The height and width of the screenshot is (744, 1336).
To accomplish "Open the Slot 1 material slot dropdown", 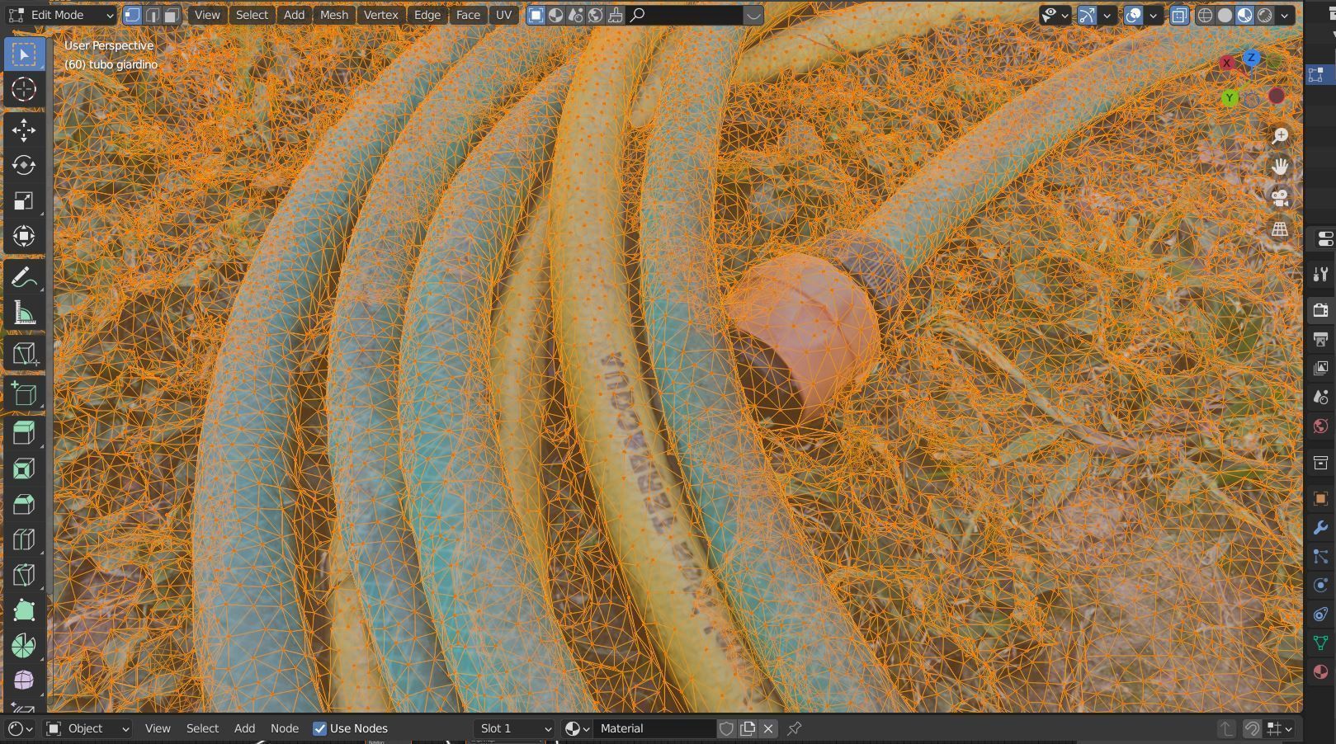I will point(513,728).
